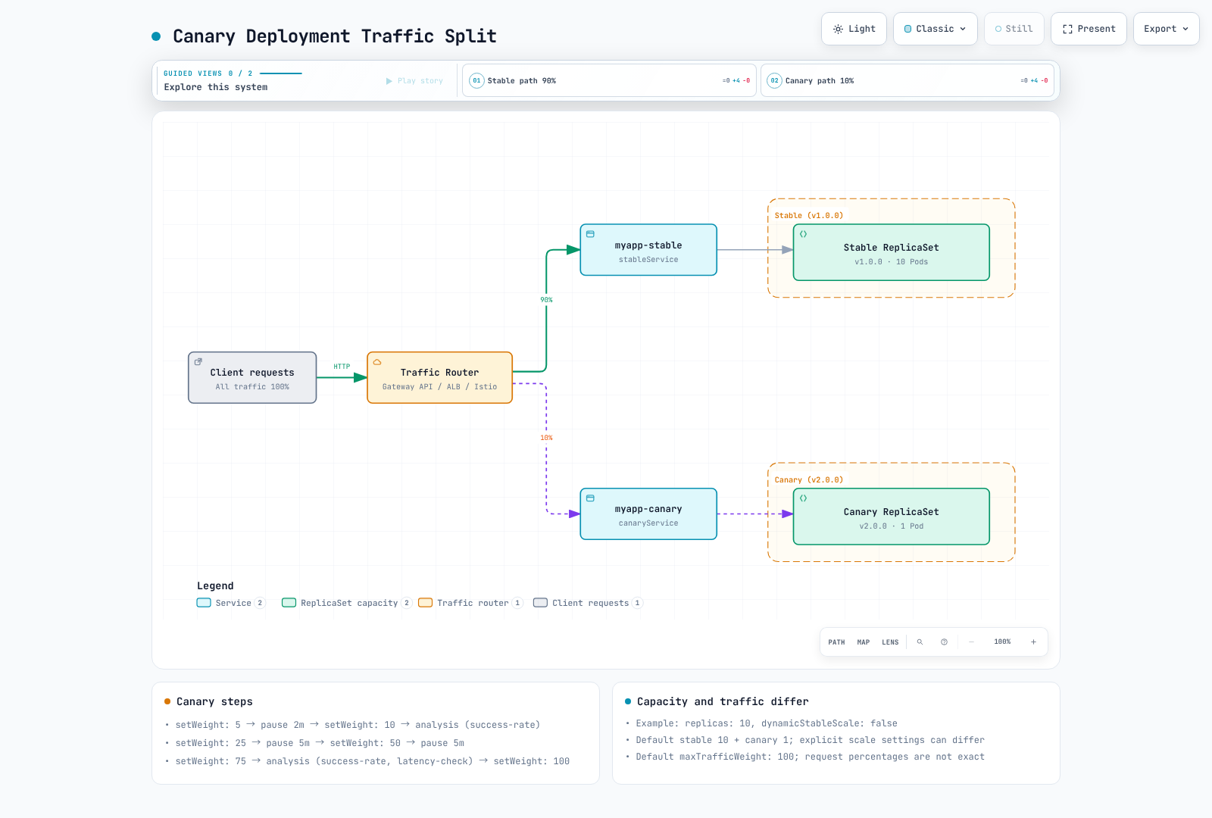Zoom out with the minus icon
Viewport: 1212px width, 818px height.
[971, 642]
